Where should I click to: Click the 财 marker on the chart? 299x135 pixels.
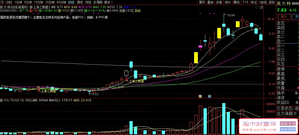click(209, 96)
